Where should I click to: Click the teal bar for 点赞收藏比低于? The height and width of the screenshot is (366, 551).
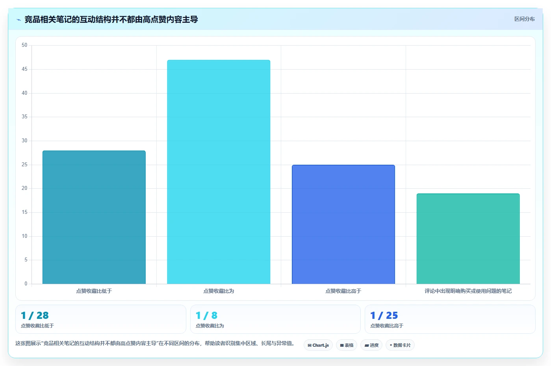(94, 217)
